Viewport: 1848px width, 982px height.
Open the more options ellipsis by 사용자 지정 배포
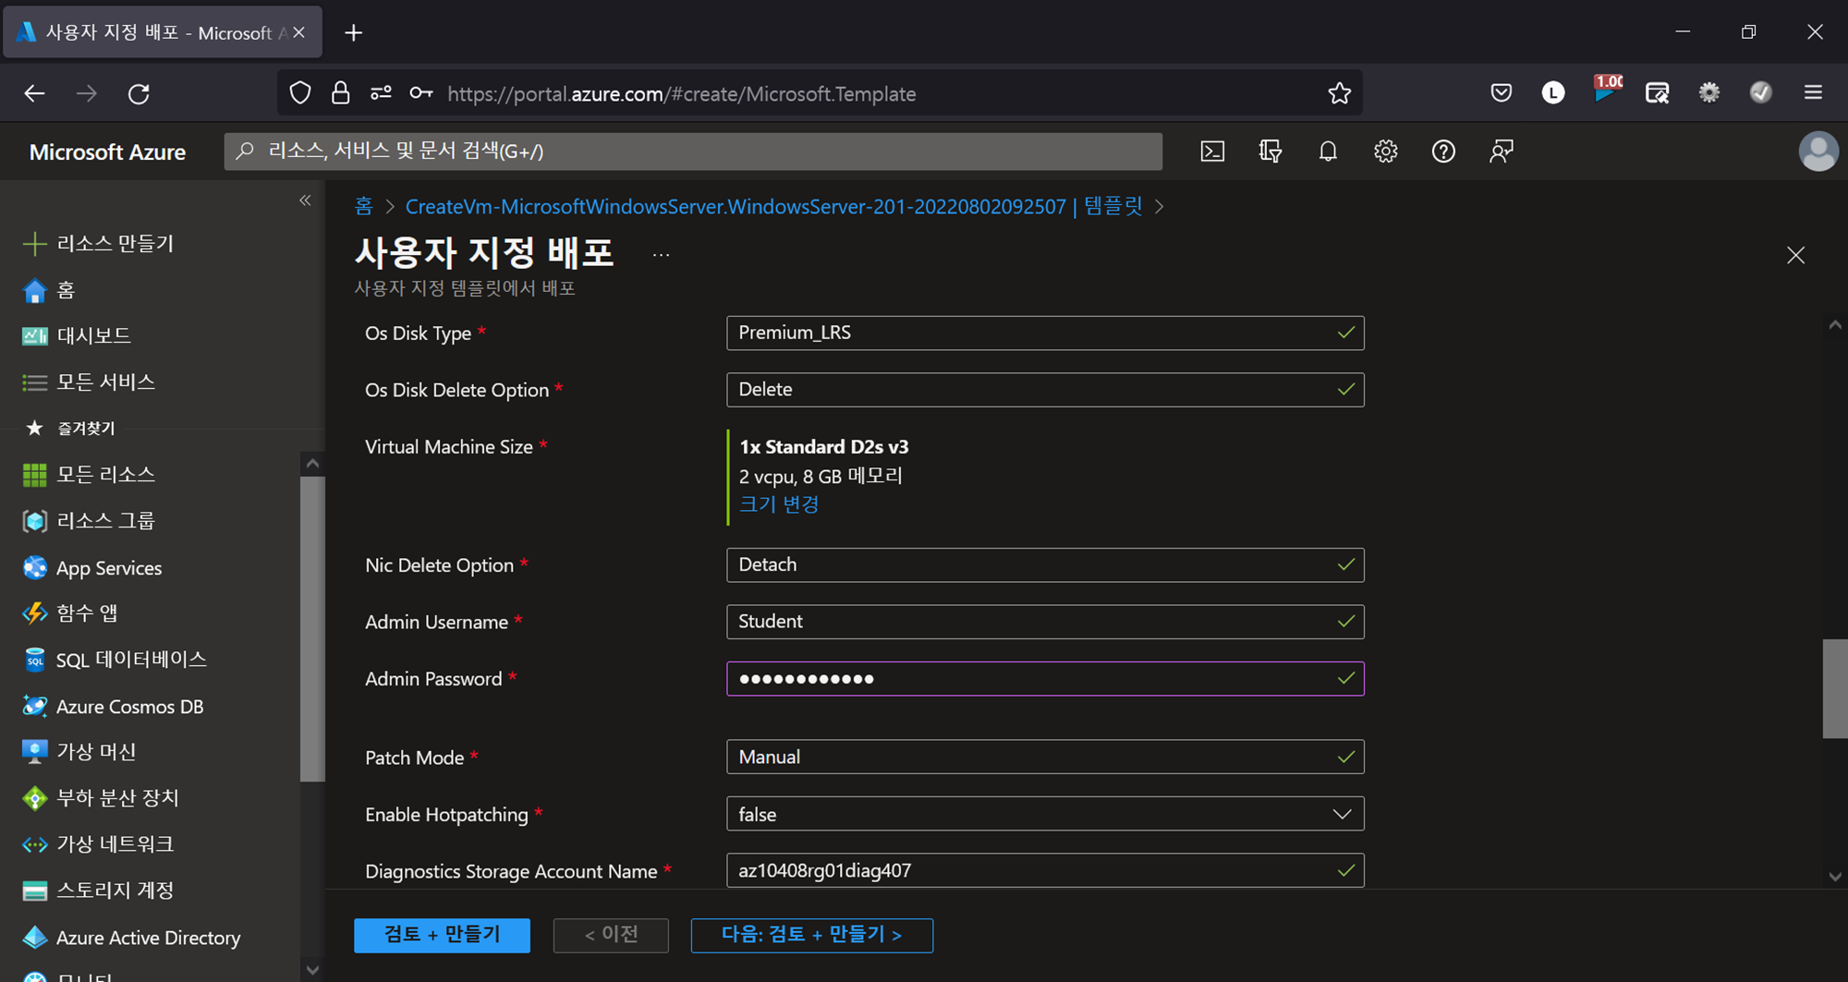(x=661, y=255)
